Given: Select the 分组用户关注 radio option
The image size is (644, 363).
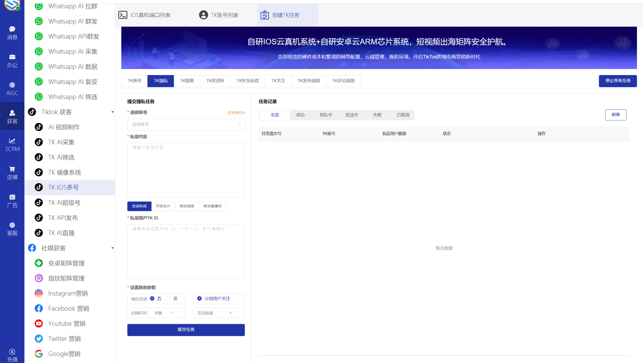Looking at the screenshot, I should point(200,298).
